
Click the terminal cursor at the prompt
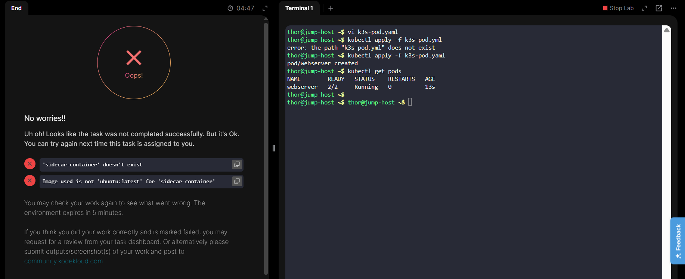410,102
